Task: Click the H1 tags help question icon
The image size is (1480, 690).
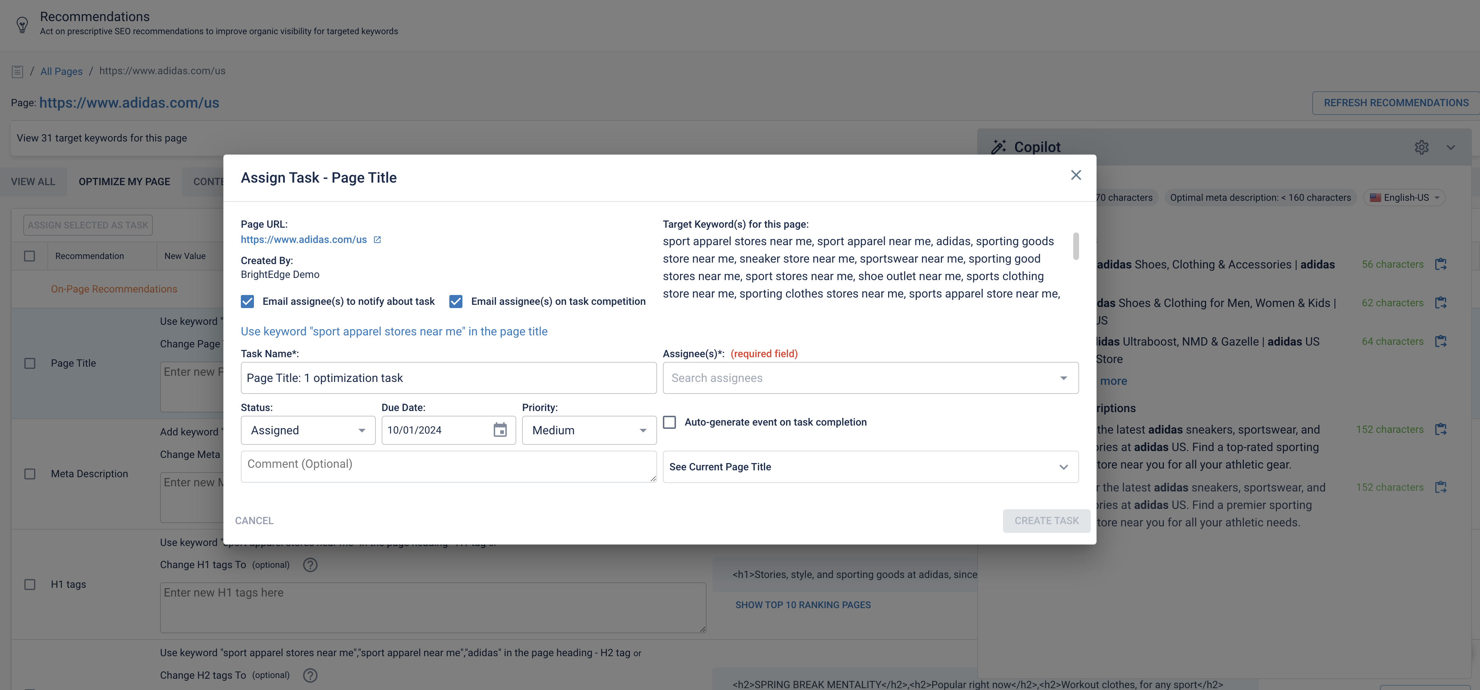Action: coord(310,565)
